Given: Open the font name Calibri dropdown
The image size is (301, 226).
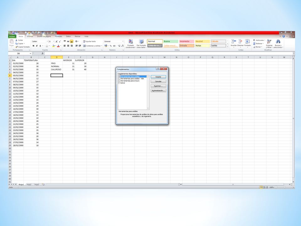Looking at the screenshot, I should pos(47,41).
